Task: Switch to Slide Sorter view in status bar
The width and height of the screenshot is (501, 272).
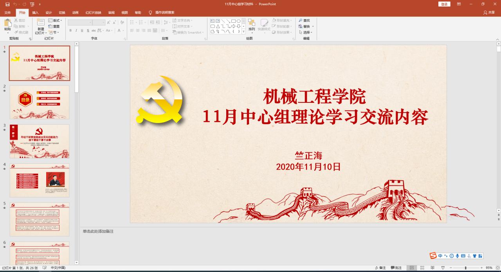Action: [x=422, y=268]
